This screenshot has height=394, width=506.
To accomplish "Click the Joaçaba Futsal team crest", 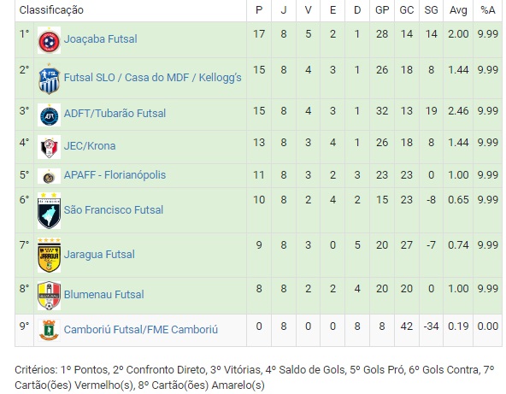I will 49,40.
